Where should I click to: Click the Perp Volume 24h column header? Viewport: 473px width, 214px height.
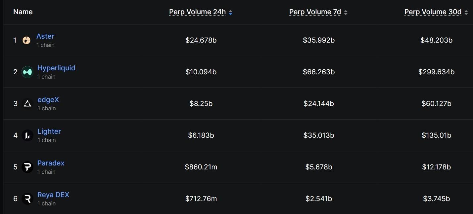(x=197, y=12)
